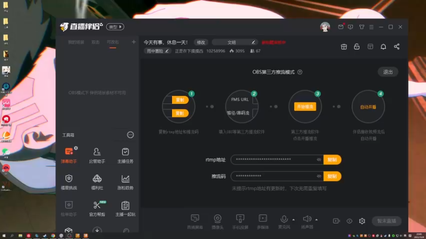Select 手机投屏 phone mirroring source

pyautogui.click(x=240, y=221)
